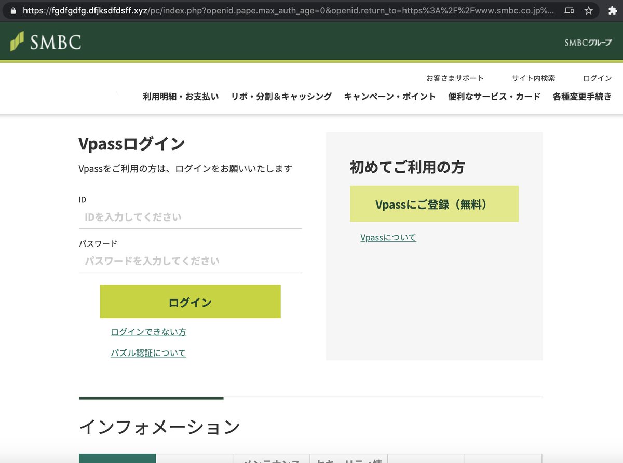
Task: Click the 初めてご利用の方 heading
Action: [x=407, y=167]
